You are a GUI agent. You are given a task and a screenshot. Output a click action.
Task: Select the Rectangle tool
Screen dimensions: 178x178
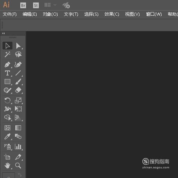[7, 82]
